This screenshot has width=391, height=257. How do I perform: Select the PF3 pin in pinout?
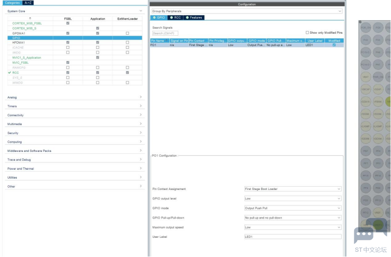pyautogui.click(x=378, y=163)
